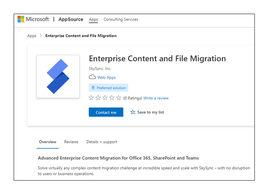Image resolution: width=270 pixels, height=187 pixels.
Task: Rate three stars
Action: 105,98
